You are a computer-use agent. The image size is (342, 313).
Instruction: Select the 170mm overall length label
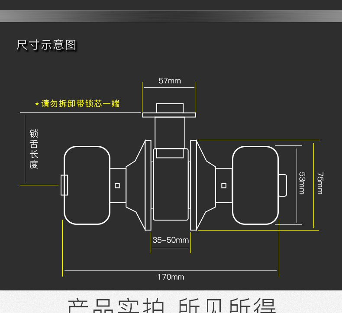pyautogui.click(x=171, y=277)
